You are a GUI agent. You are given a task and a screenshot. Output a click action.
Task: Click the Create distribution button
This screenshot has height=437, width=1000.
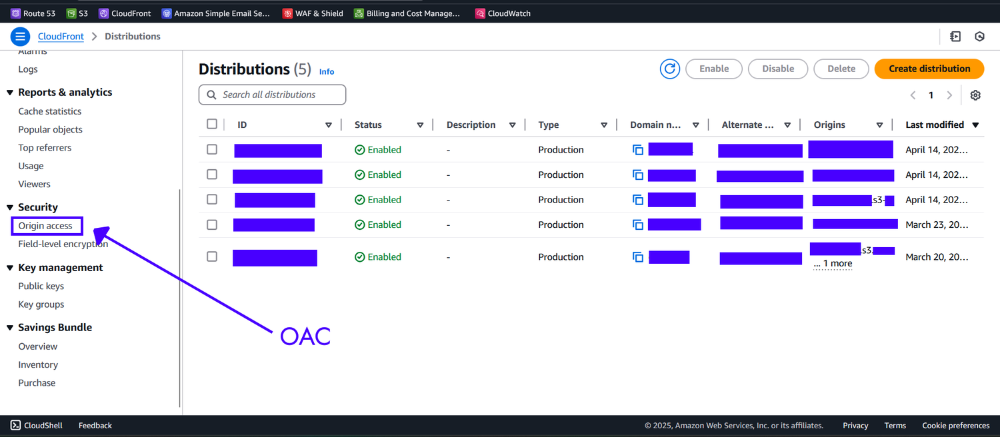click(929, 69)
